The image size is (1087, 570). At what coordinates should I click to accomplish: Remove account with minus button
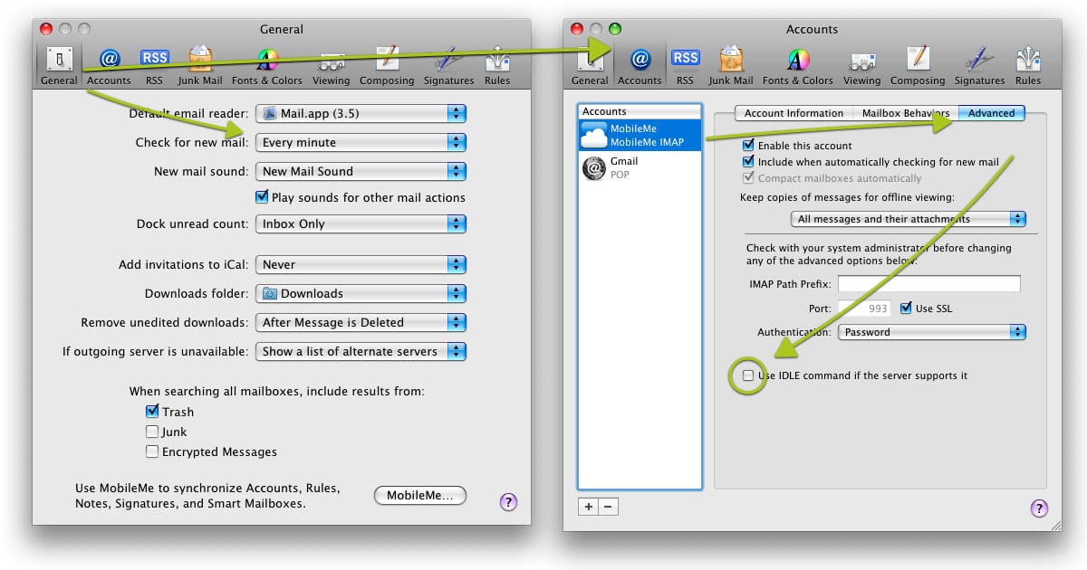[x=609, y=507]
